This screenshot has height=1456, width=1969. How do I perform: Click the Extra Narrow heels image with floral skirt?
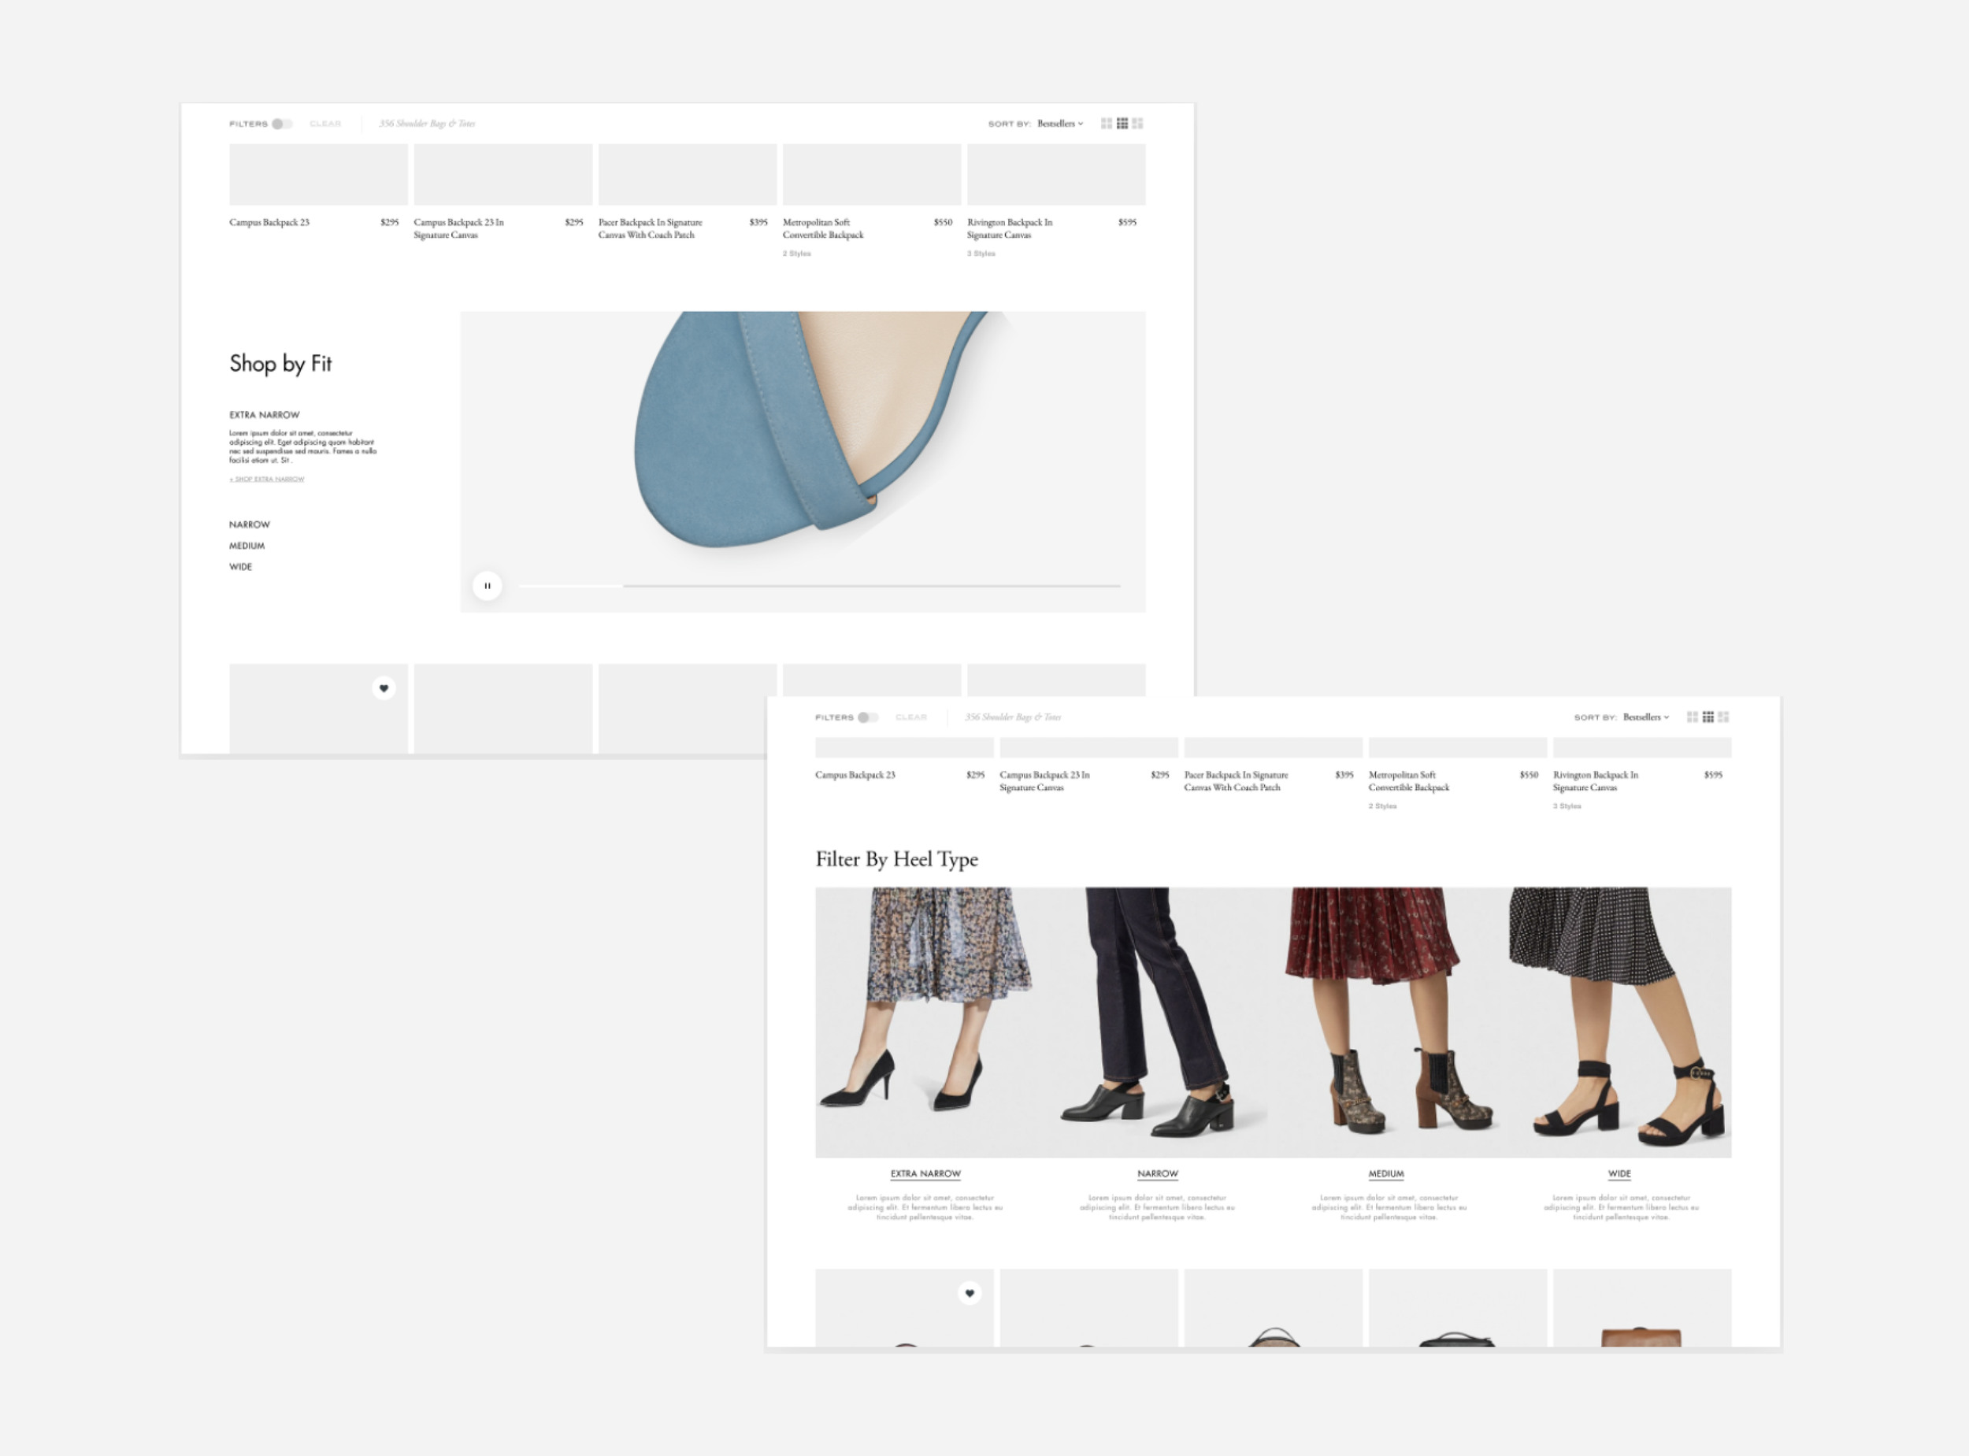(x=925, y=1021)
